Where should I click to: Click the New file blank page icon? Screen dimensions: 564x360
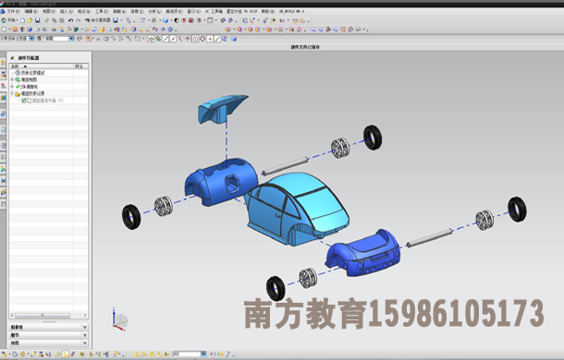(x=23, y=20)
